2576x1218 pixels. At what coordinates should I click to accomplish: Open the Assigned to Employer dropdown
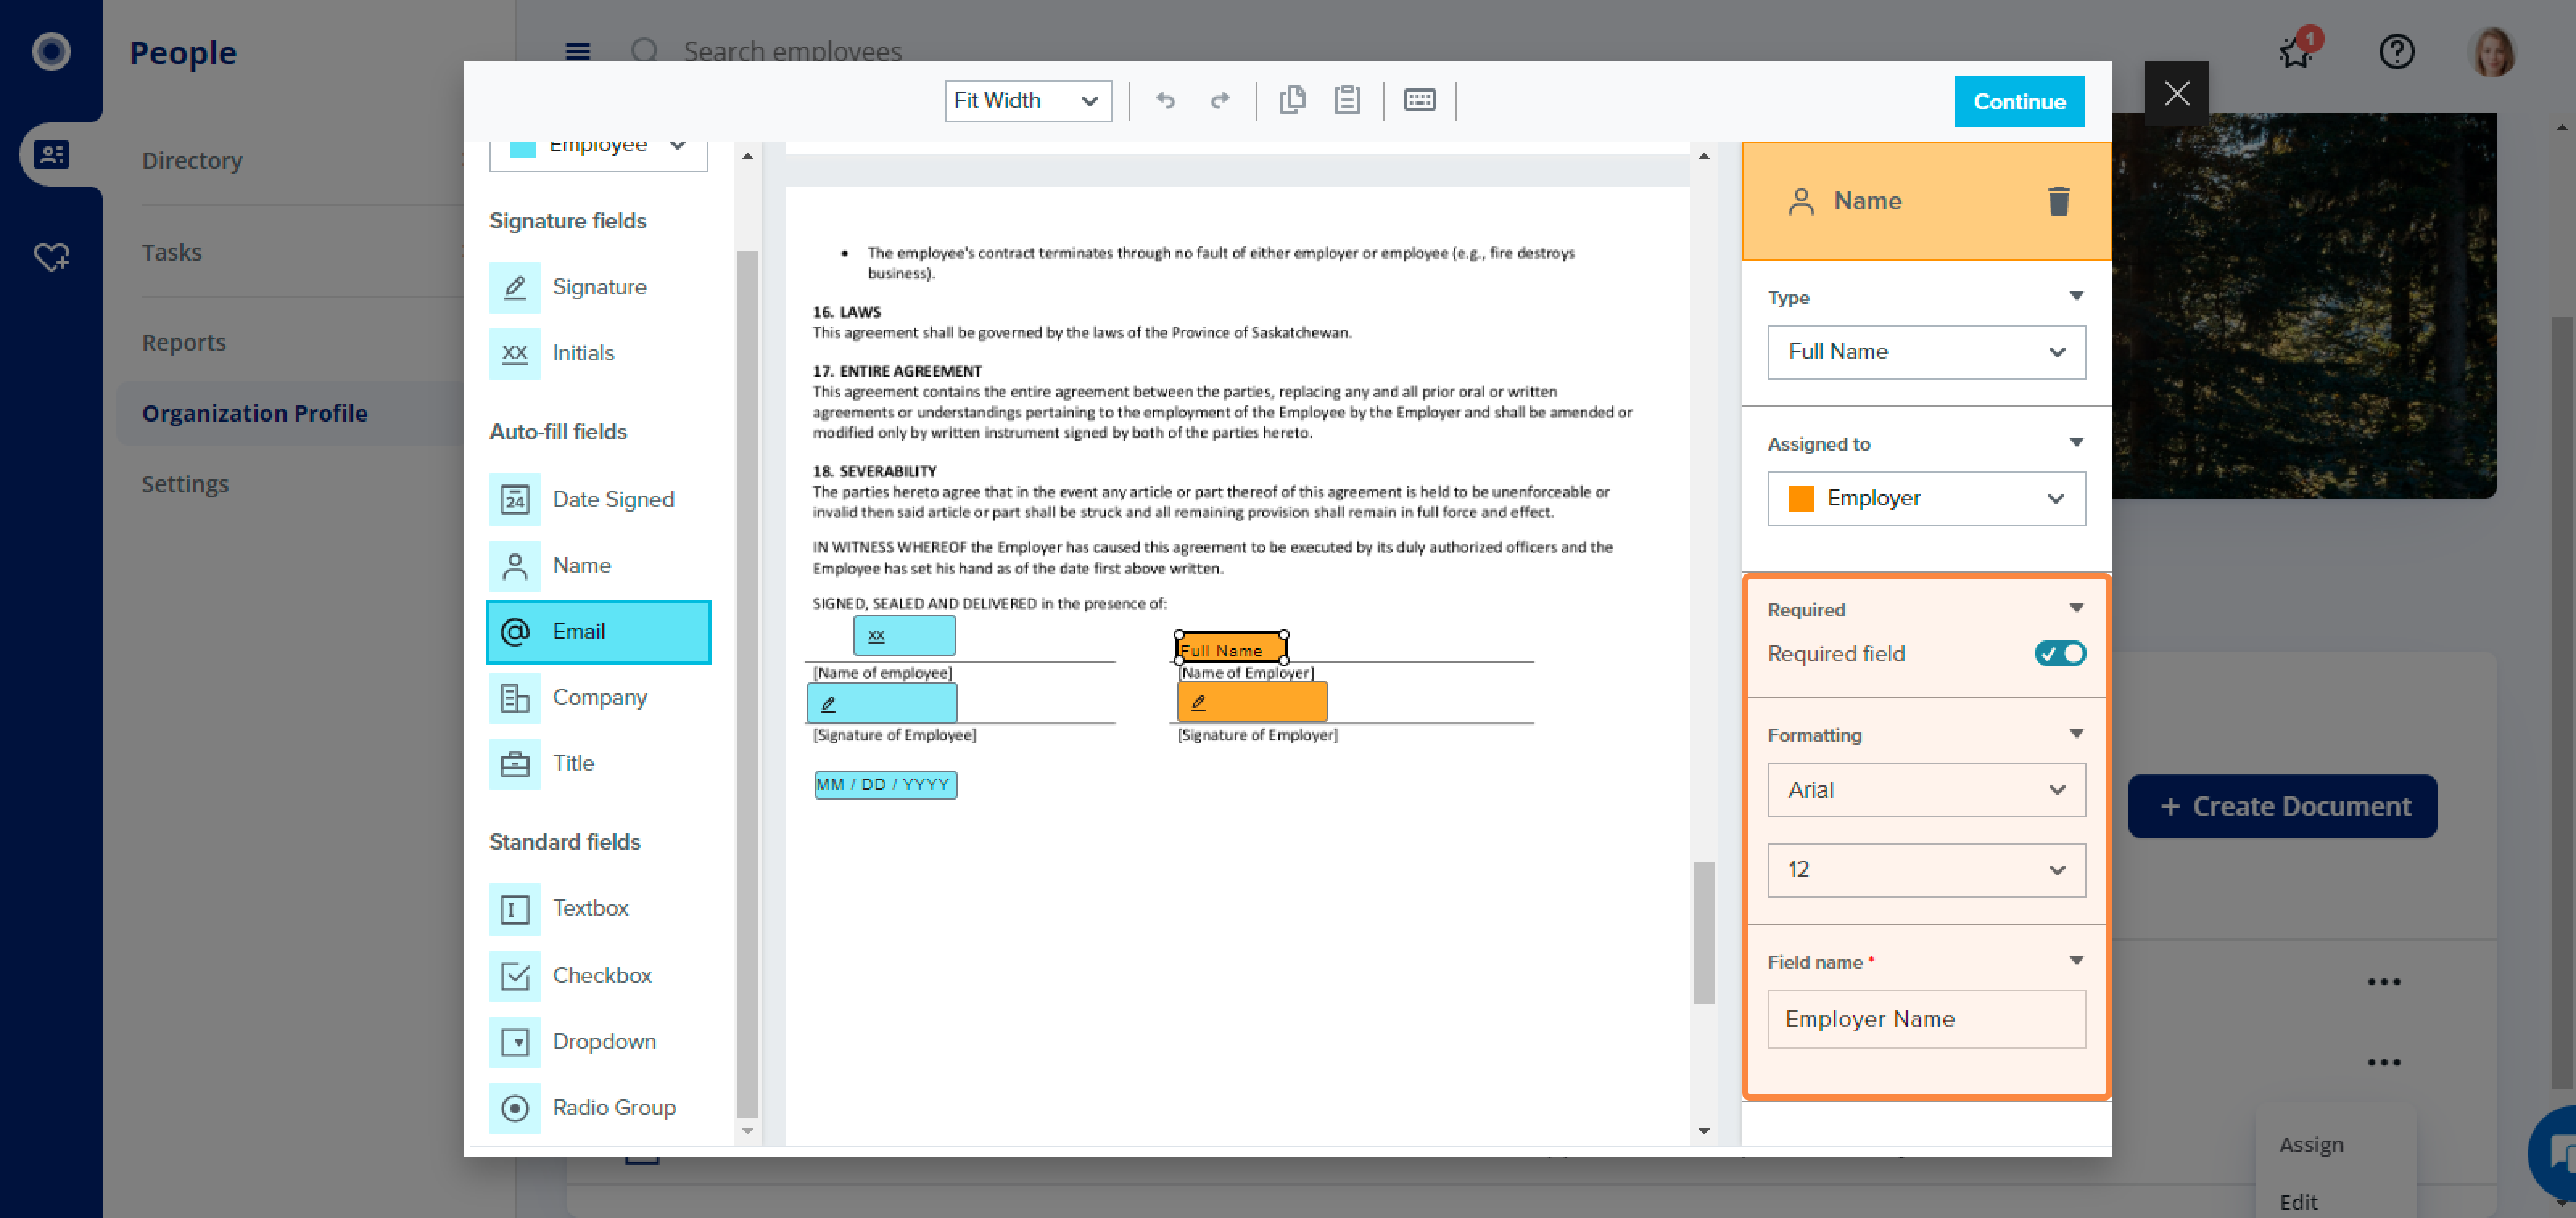(x=1926, y=499)
